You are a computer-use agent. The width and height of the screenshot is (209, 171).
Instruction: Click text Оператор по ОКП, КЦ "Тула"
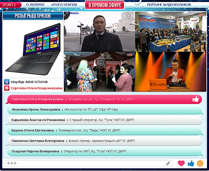(x=85, y=151)
